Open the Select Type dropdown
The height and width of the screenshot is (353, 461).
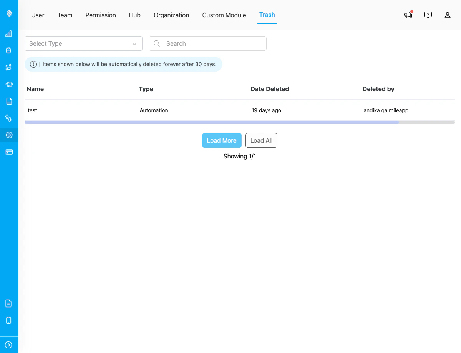tap(83, 43)
